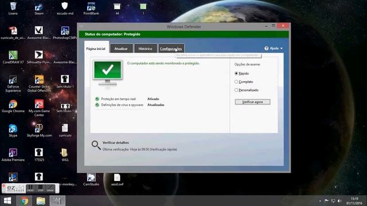Image resolution: width=367 pixels, height=206 pixels.
Task: Click the 'Status do computador: Protegido' banner
Action: pyautogui.click(x=183, y=34)
